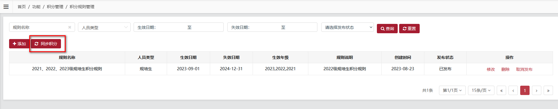
Task: Select the 2023,2022,2021 cell
Action: point(280,69)
